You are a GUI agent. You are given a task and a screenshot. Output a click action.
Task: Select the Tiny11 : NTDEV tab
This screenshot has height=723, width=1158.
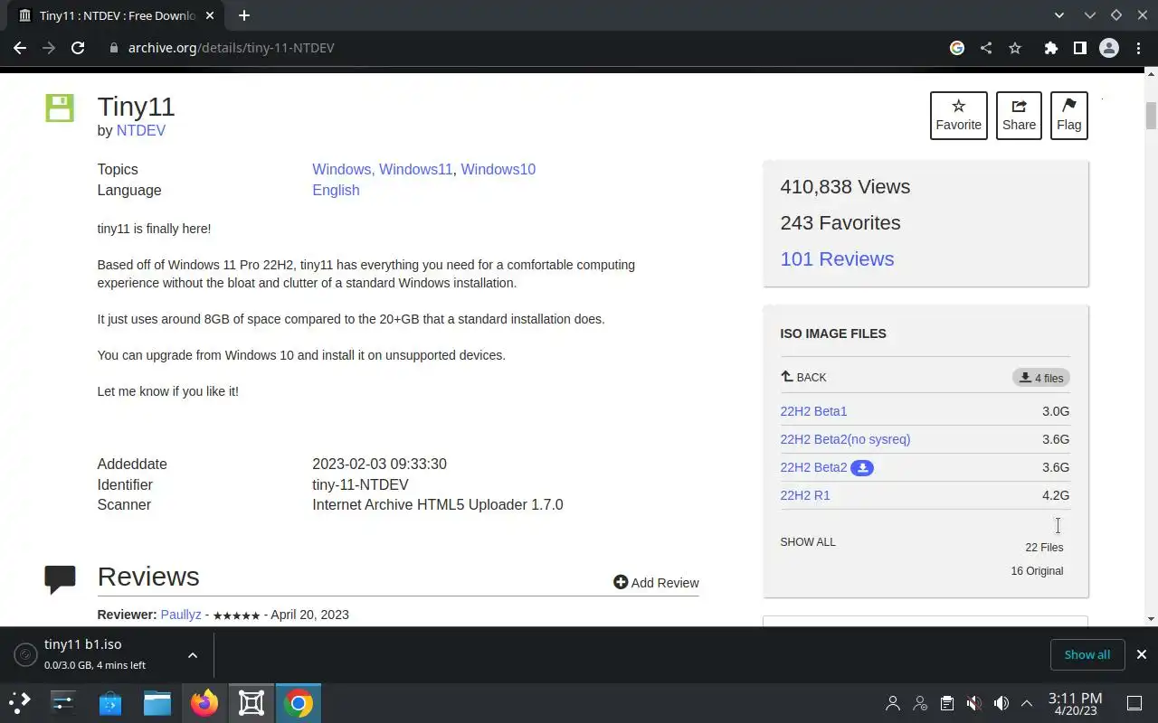coord(118,15)
